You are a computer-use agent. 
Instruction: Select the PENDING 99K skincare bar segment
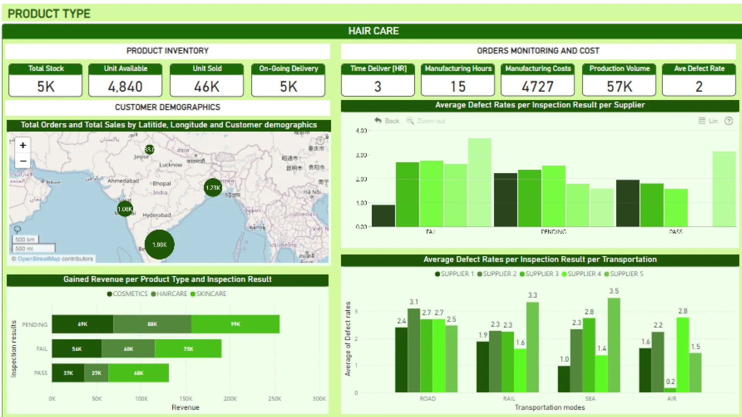click(235, 324)
